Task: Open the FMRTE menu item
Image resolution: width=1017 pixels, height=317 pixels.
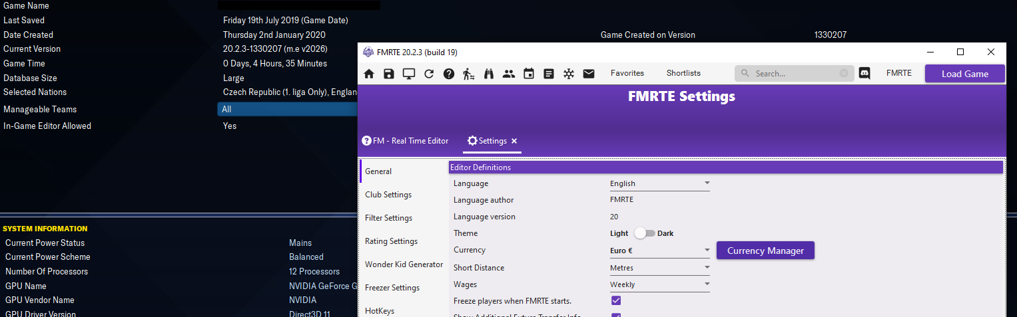Action: 899,73
